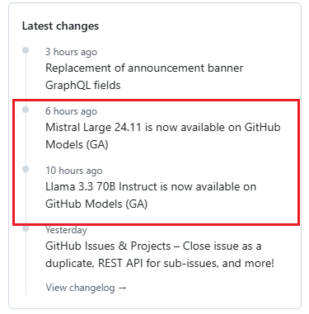The image size is (309, 314).
Task: Click the Yesterday timestamp
Action: tap(66, 230)
